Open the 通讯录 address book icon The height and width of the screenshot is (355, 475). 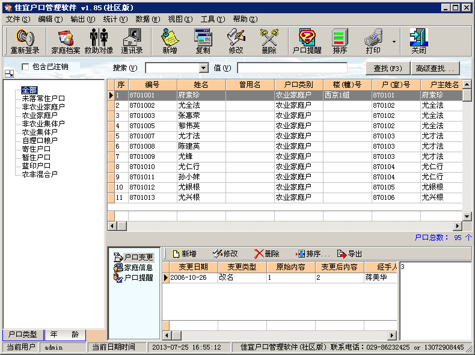[x=132, y=42]
